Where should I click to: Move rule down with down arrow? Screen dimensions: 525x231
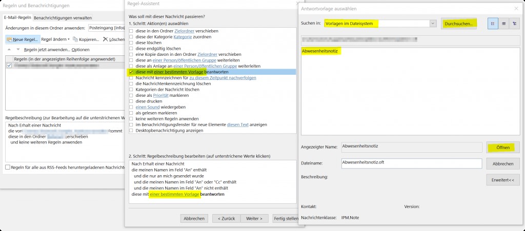[x=18, y=50]
